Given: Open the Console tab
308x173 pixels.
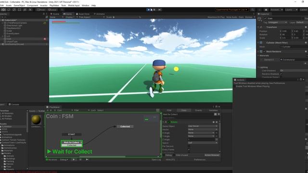Looking at the screenshot, I should coord(14,105).
